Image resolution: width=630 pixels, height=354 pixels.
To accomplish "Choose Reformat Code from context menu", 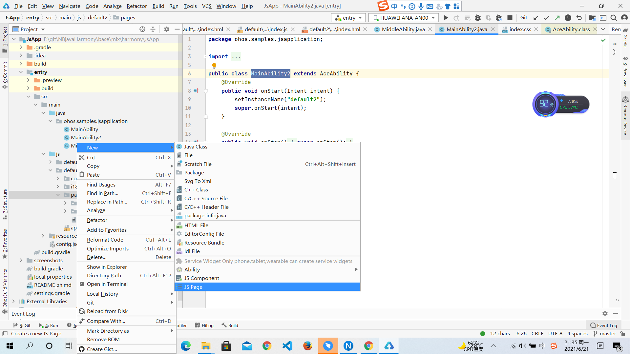I will coord(105,240).
